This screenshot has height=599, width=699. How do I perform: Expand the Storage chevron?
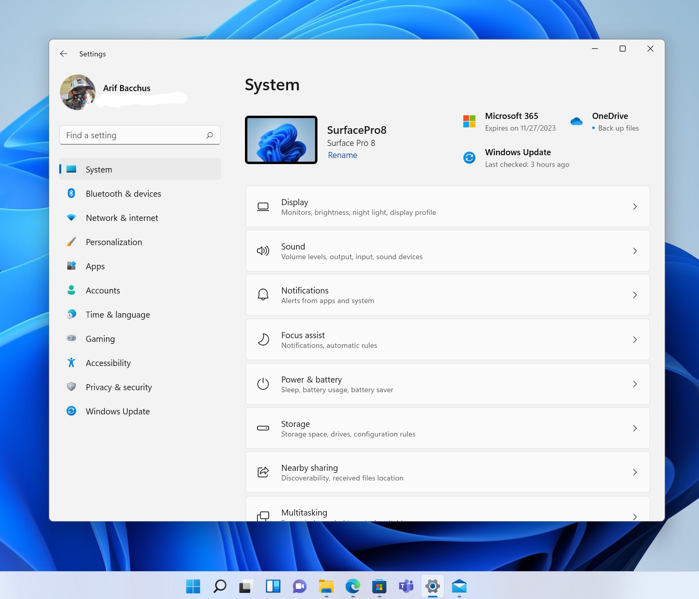(635, 428)
